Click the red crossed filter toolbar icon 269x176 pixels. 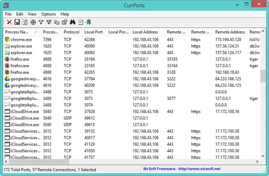click(x=49, y=22)
